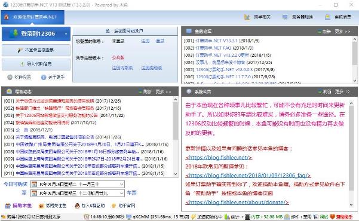Refresh the 鱼的论坛 panel
The image size is (359, 221).
[x=324, y=32]
